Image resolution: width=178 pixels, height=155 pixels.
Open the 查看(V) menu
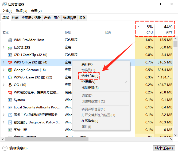pos(36,11)
